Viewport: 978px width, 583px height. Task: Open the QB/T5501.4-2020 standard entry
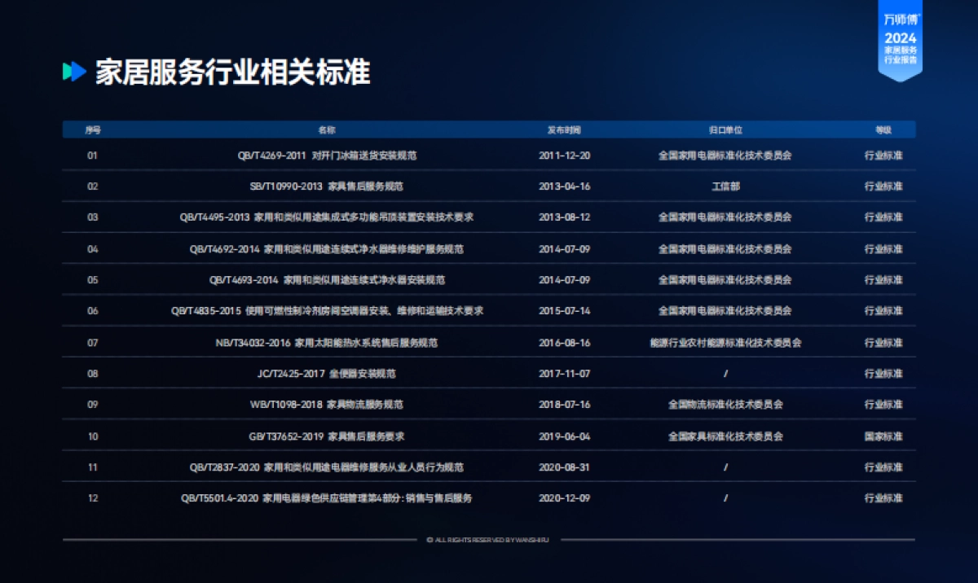pyautogui.click(x=327, y=498)
